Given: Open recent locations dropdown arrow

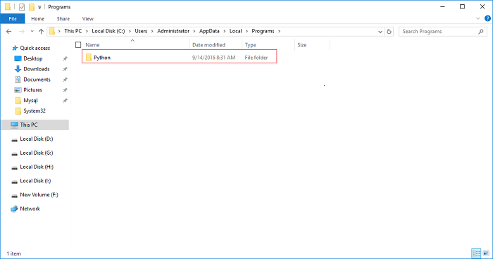Looking at the screenshot, I should pos(32,32).
